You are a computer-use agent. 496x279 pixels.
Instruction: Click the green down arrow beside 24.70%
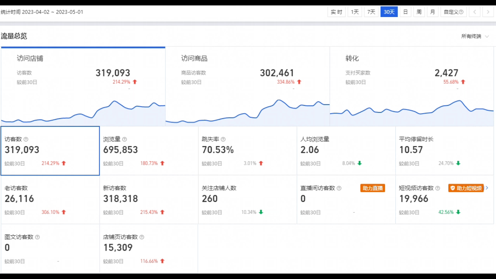tap(458, 164)
